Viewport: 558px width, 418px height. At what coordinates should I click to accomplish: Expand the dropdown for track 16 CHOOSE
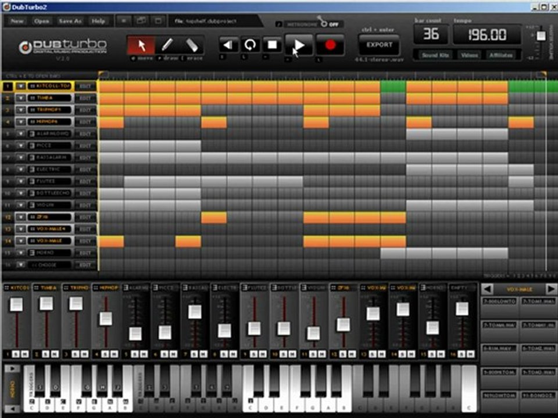21,265
